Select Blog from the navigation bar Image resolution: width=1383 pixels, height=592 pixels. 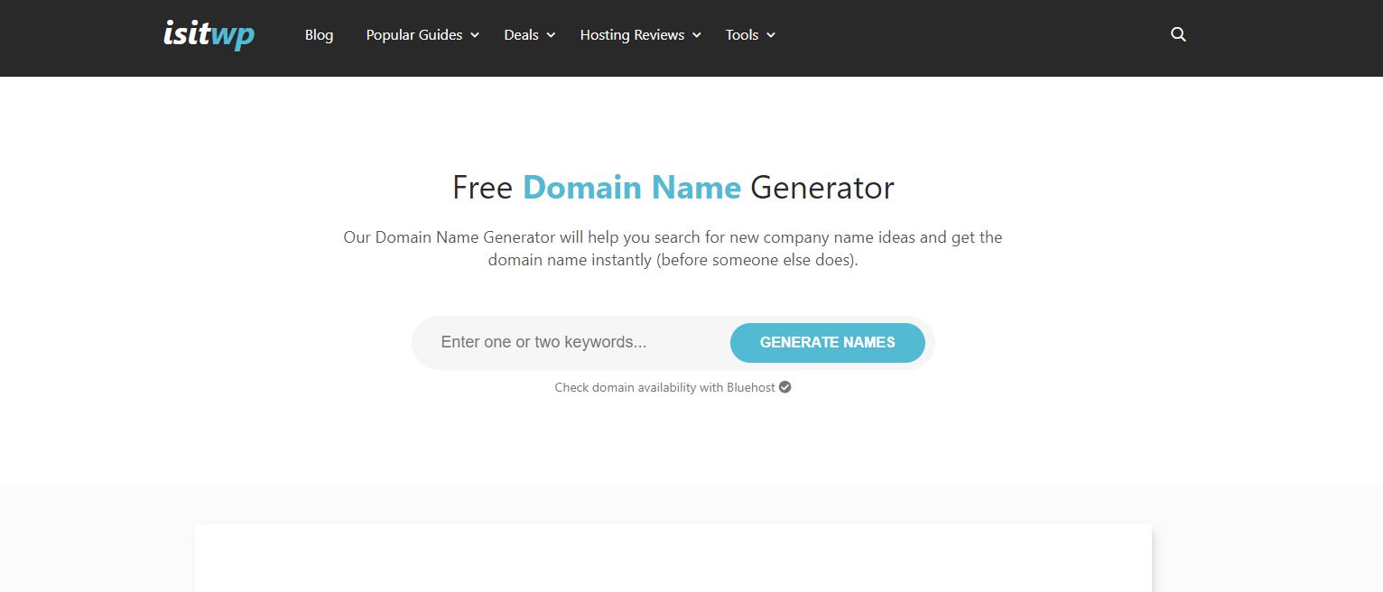[x=319, y=35]
